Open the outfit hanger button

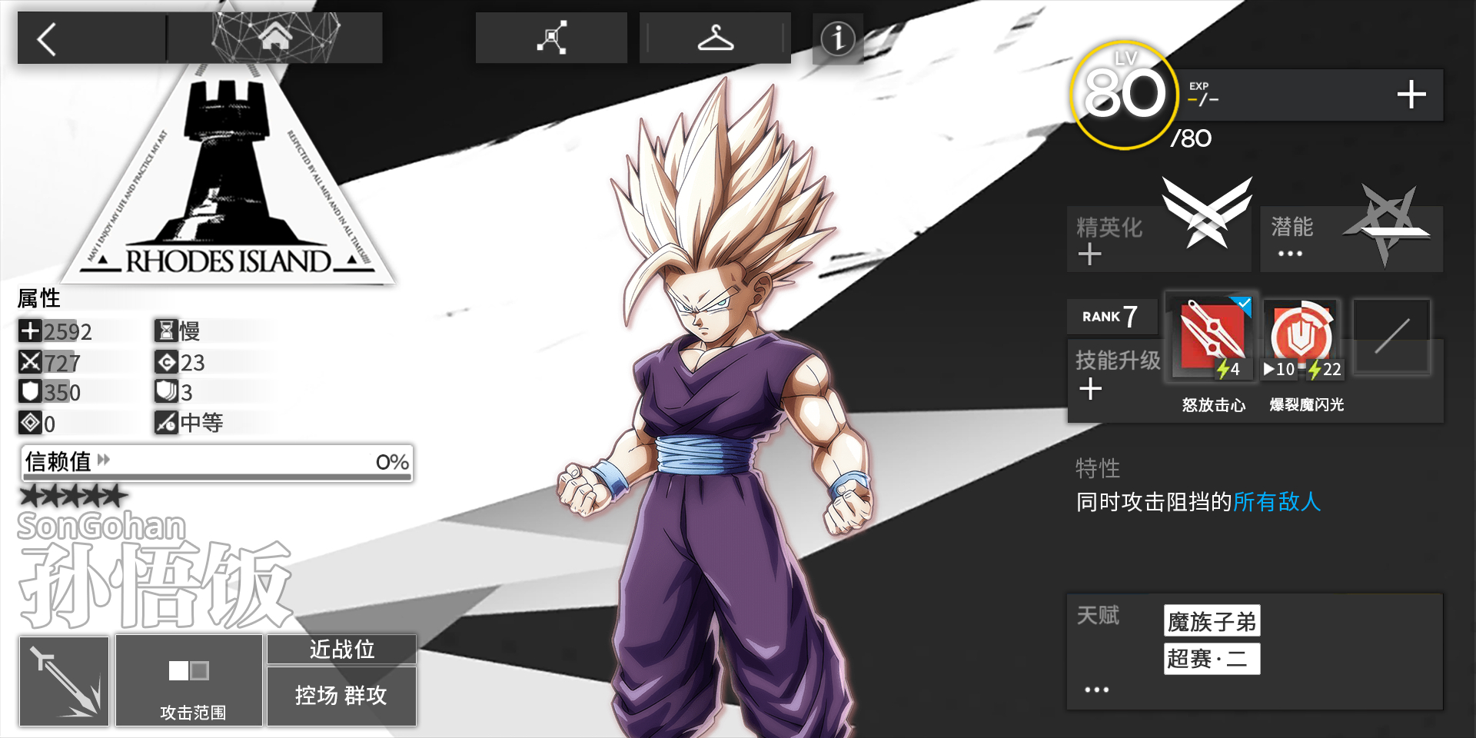coord(715,38)
